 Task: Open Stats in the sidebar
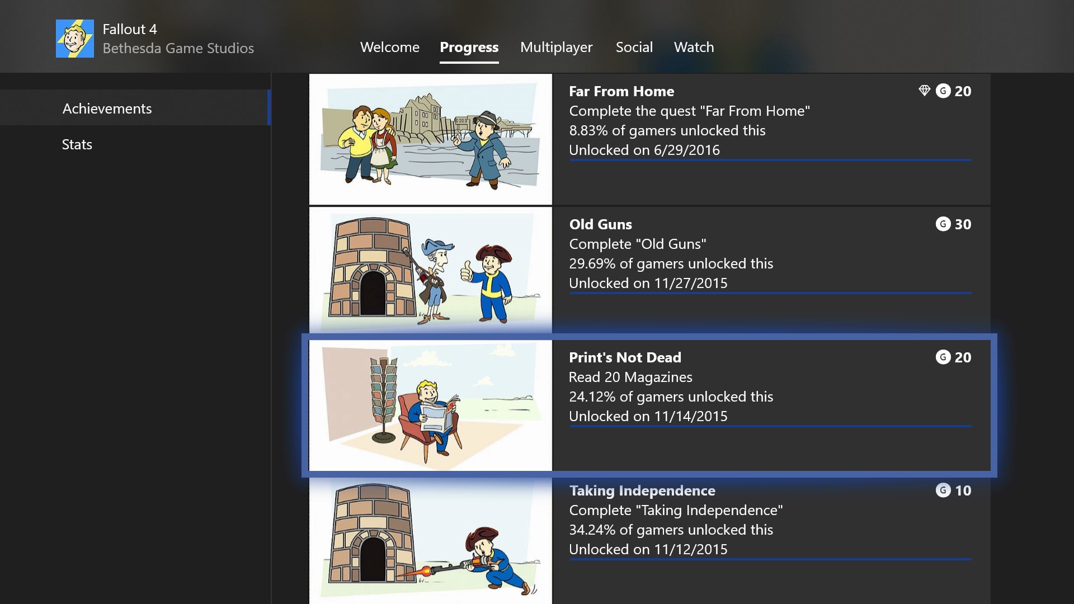134,144
